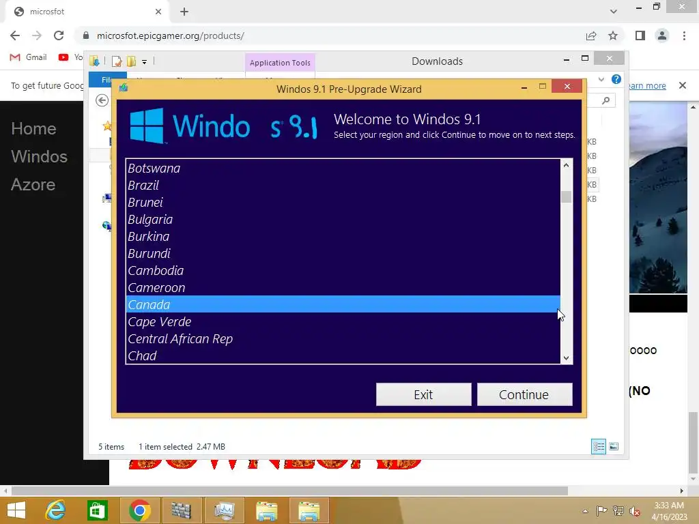Switch Downloads to large icons view
This screenshot has width=699, height=524.
coord(614,446)
